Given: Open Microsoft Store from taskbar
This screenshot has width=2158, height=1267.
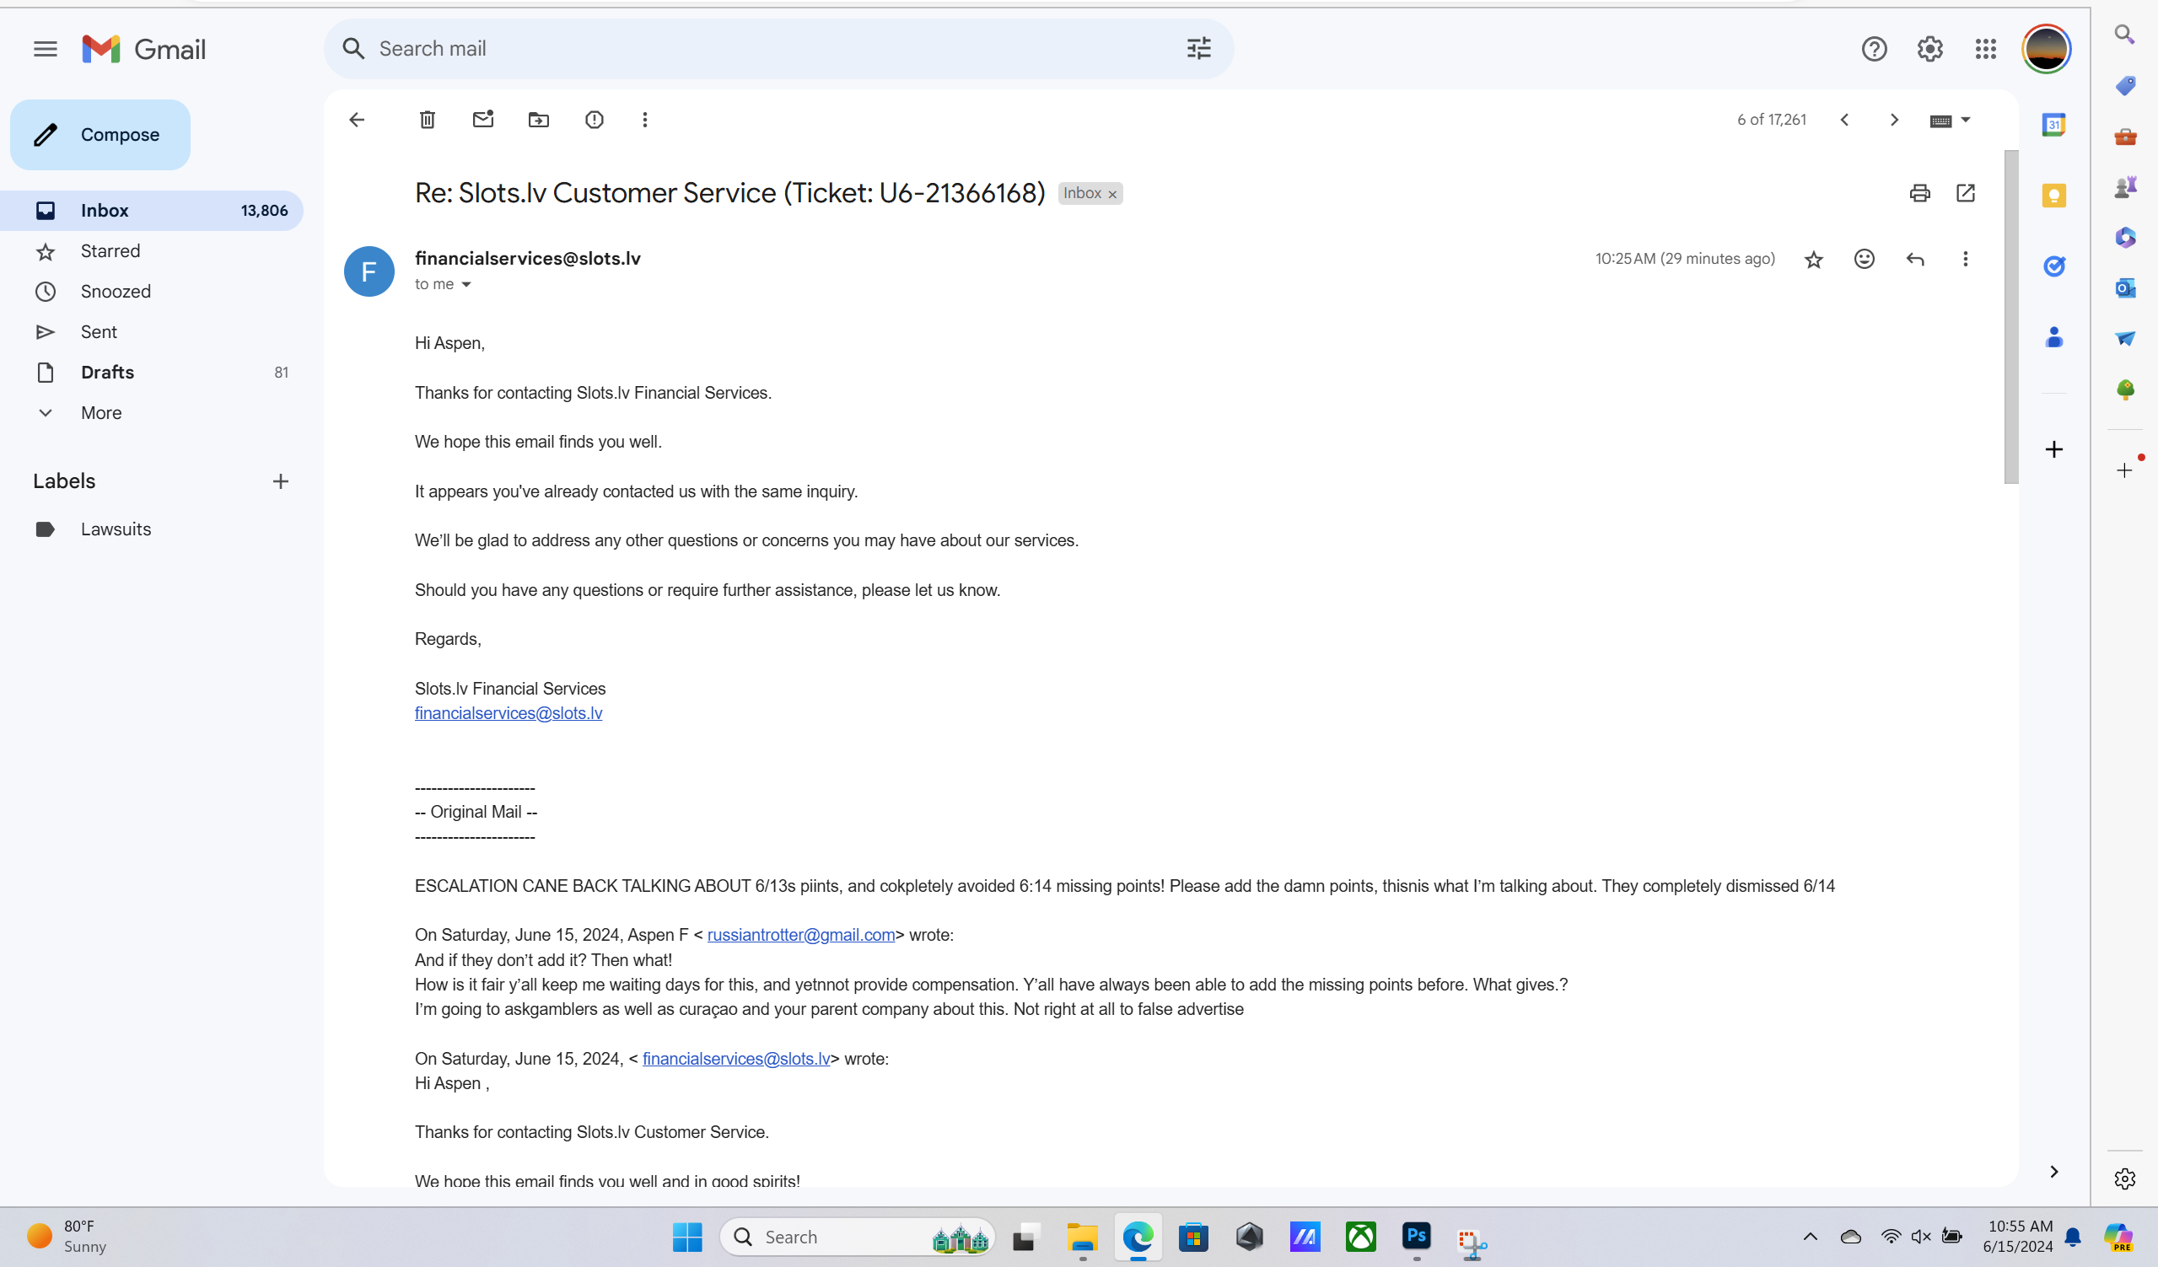Looking at the screenshot, I should (1194, 1236).
